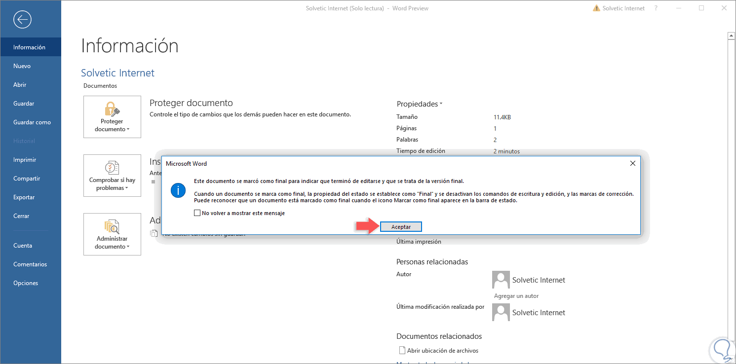
Task: Click the last modifier name Solvetic Internet
Action: pos(539,313)
